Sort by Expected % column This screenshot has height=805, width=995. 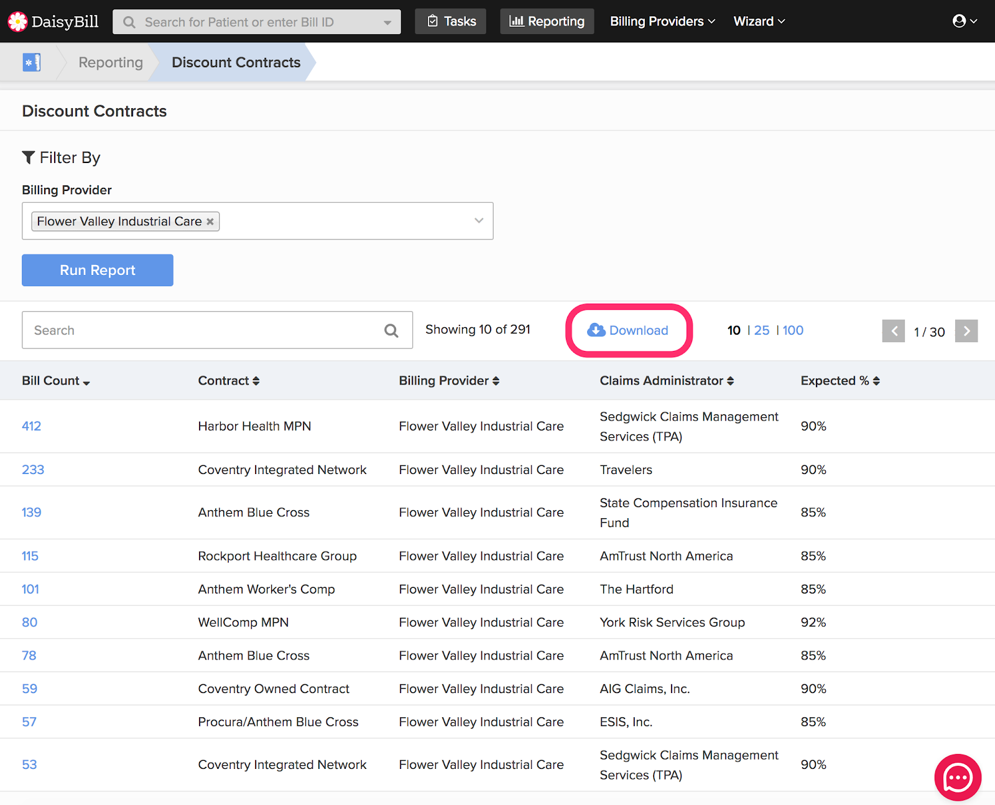[840, 381]
